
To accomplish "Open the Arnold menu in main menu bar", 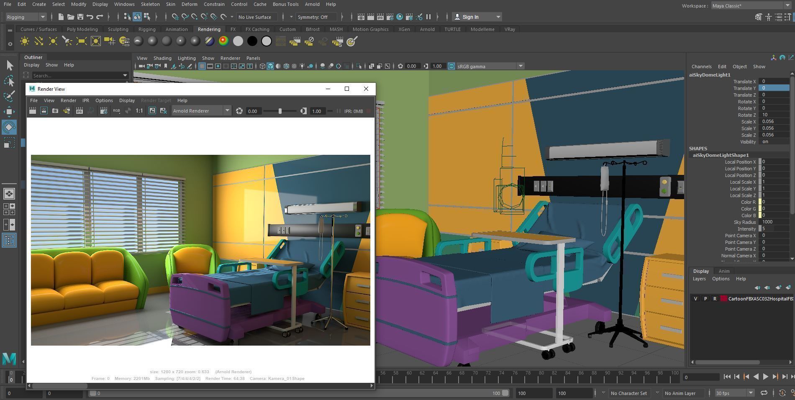I will coord(312,4).
